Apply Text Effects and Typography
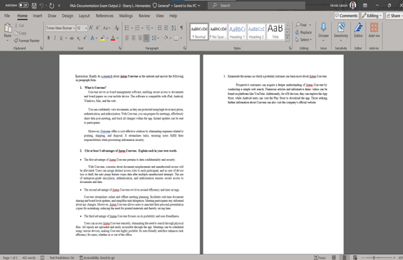The width and height of the screenshot is (403, 260). click(92, 38)
